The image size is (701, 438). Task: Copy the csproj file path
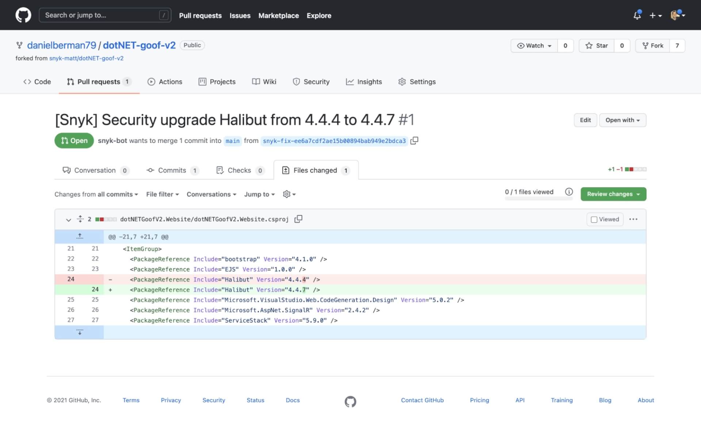(298, 219)
